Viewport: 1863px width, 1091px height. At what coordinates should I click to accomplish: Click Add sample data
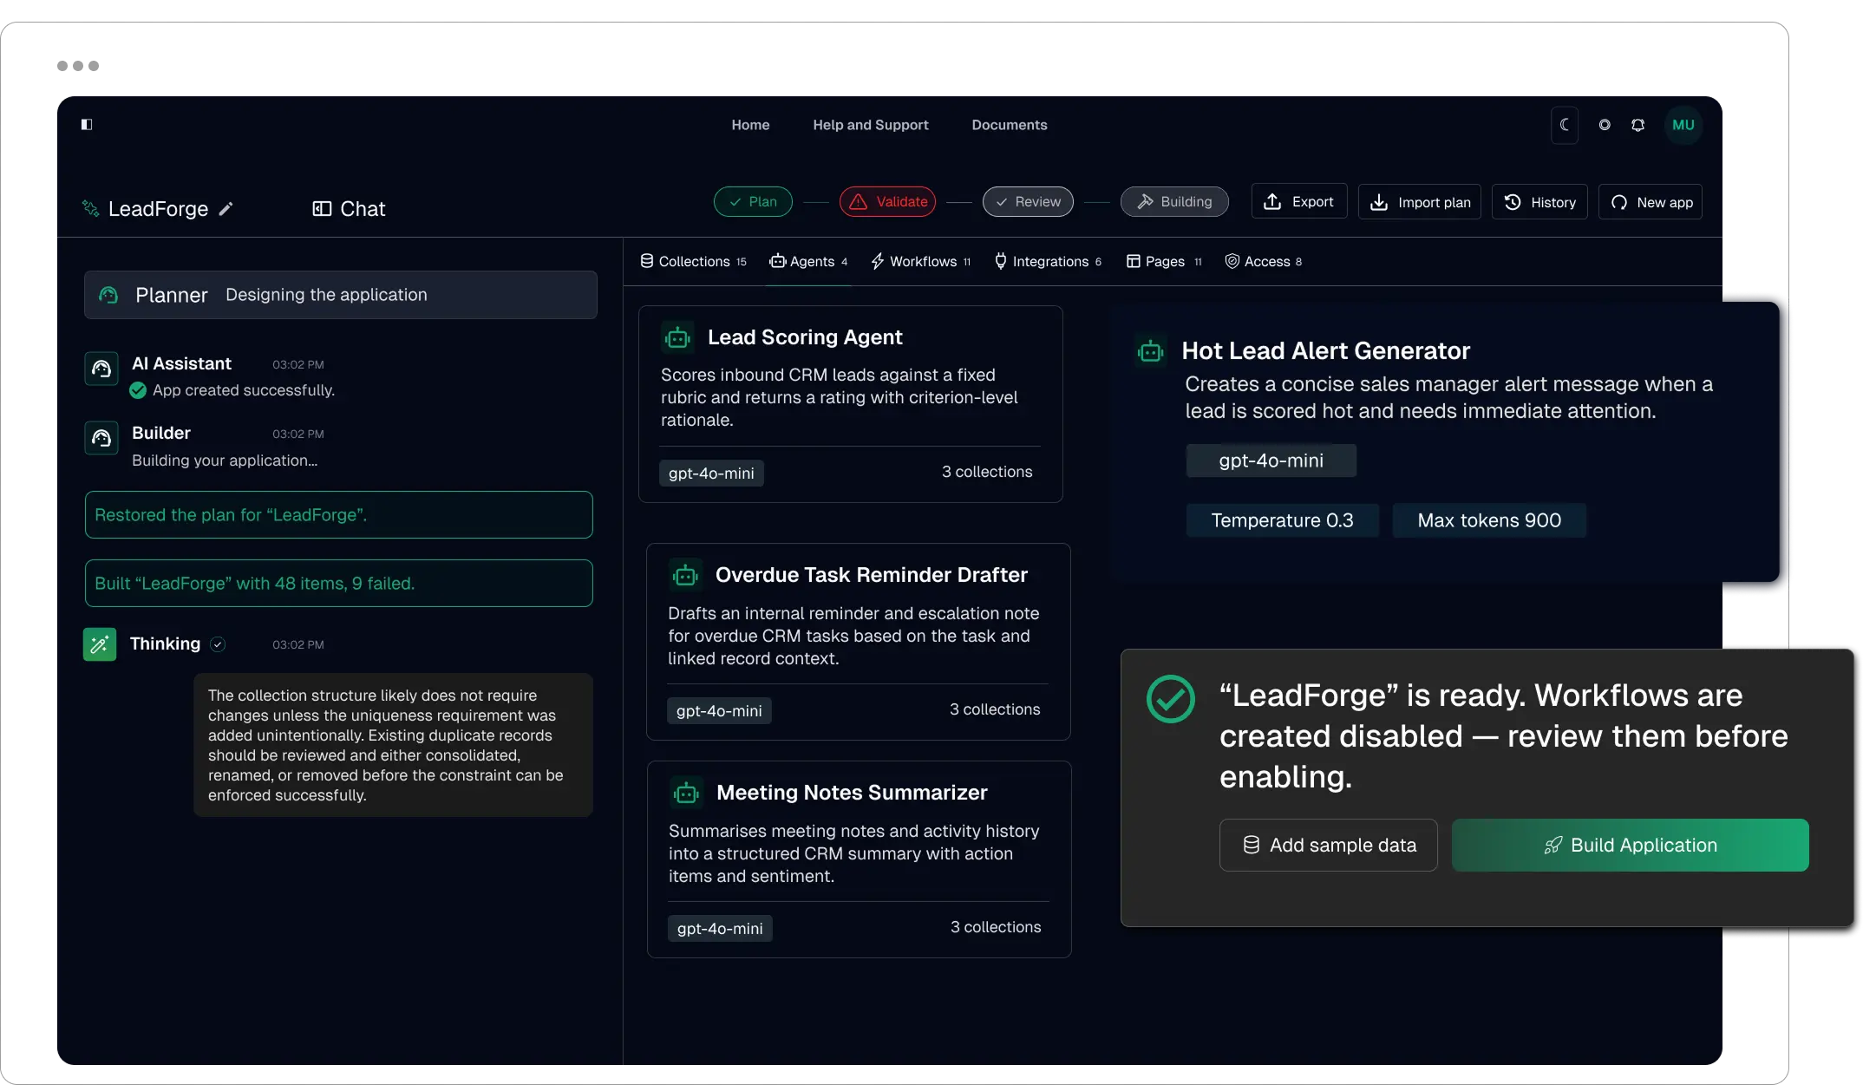click(1329, 845)
